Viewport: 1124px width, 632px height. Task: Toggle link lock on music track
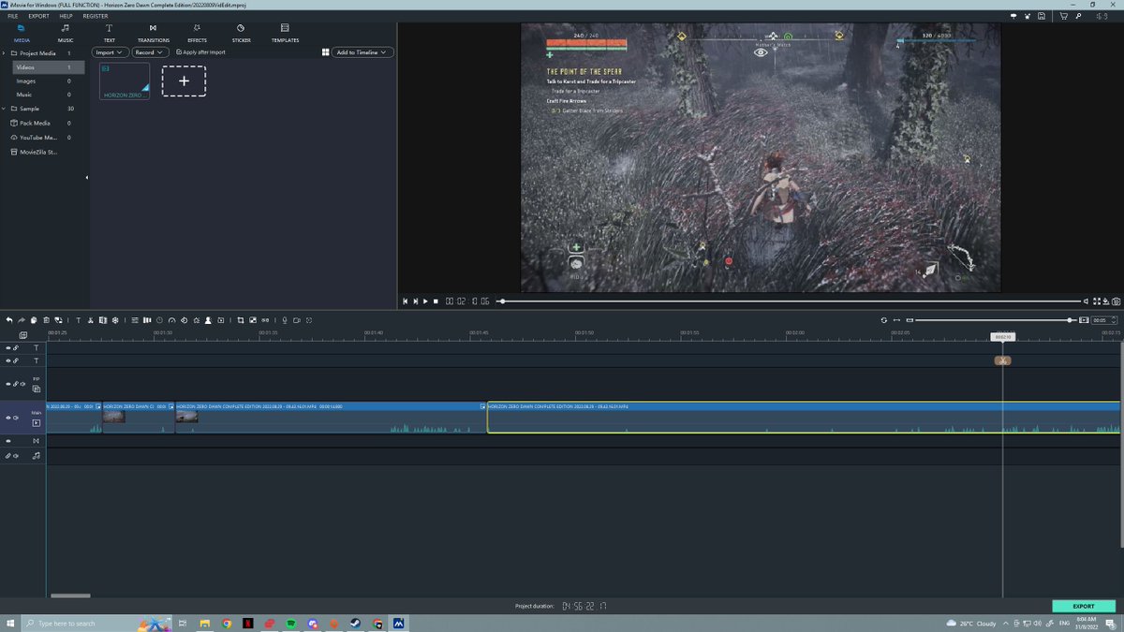[8, 456]
